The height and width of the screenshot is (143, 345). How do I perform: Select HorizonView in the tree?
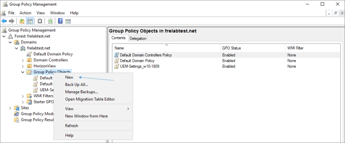[x=44, y=66]
